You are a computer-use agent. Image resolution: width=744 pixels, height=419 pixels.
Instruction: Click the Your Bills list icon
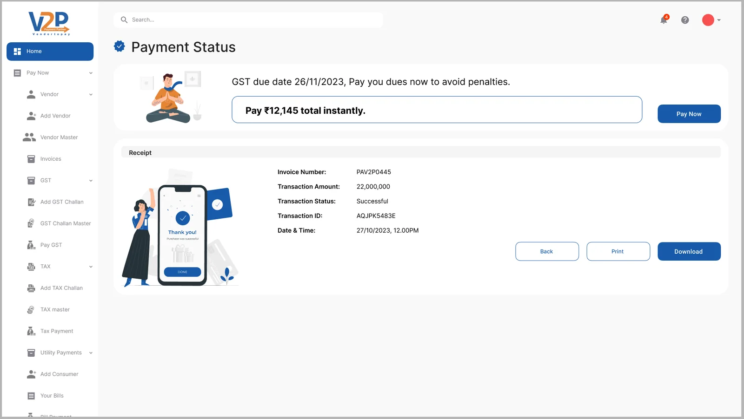tap(31, 396)
